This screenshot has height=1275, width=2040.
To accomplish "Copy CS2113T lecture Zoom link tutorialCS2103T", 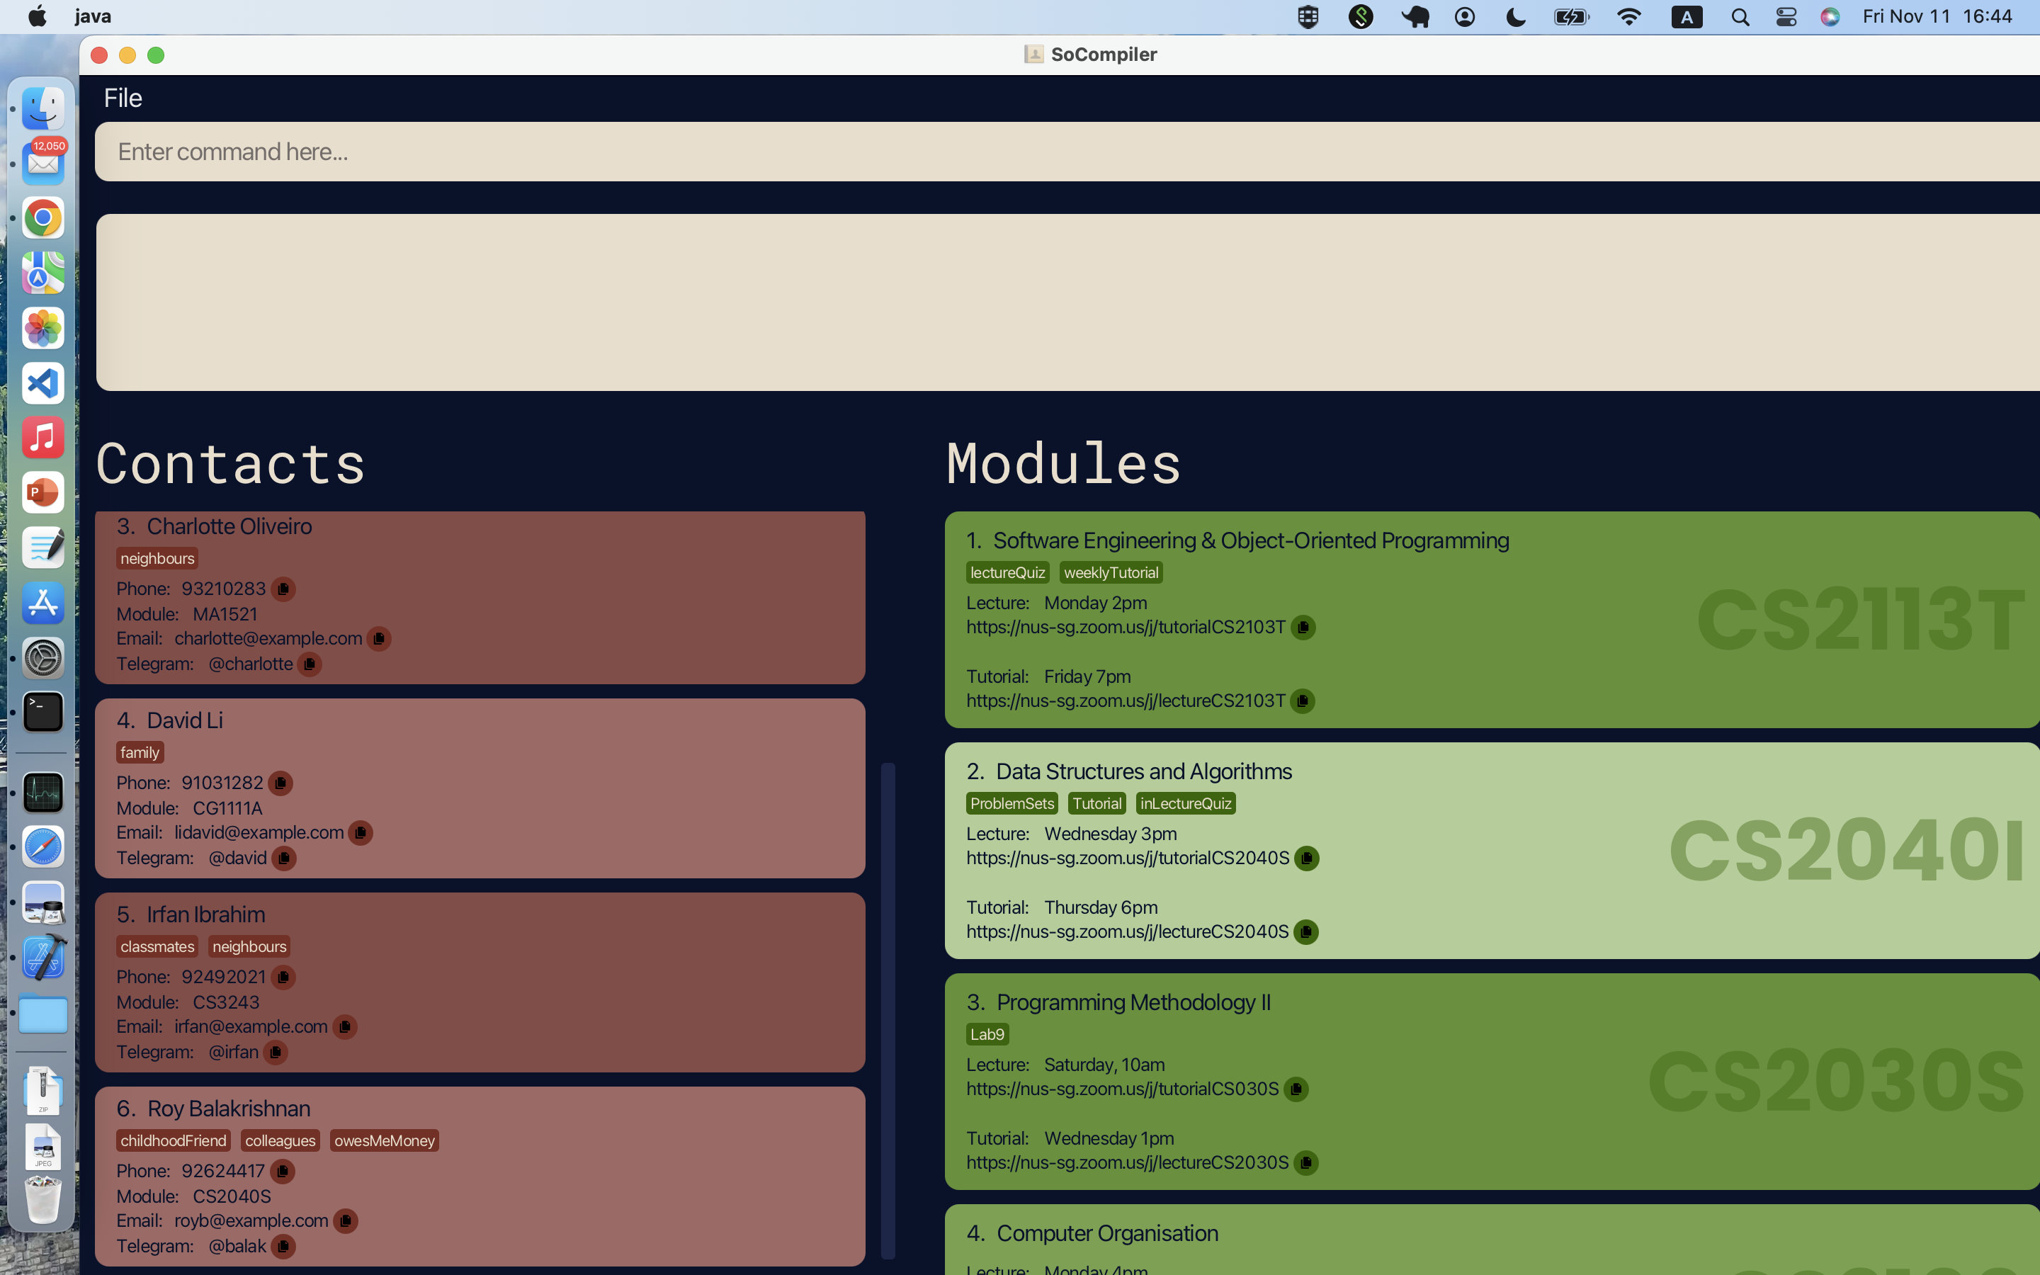I will [x=1303, y=628].
